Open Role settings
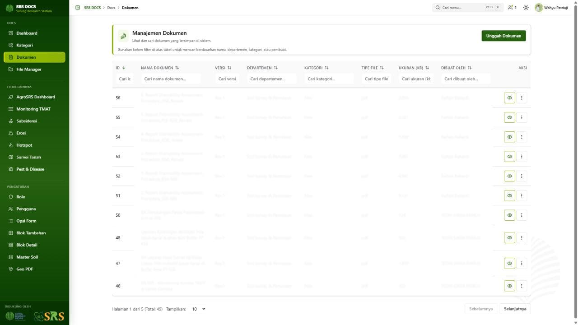Viewport: 578px width, 325px height. tap(34, 197)
